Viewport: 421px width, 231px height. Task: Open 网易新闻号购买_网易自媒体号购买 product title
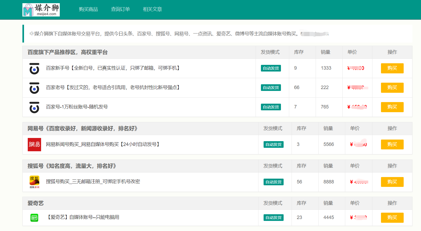(104, 144)
